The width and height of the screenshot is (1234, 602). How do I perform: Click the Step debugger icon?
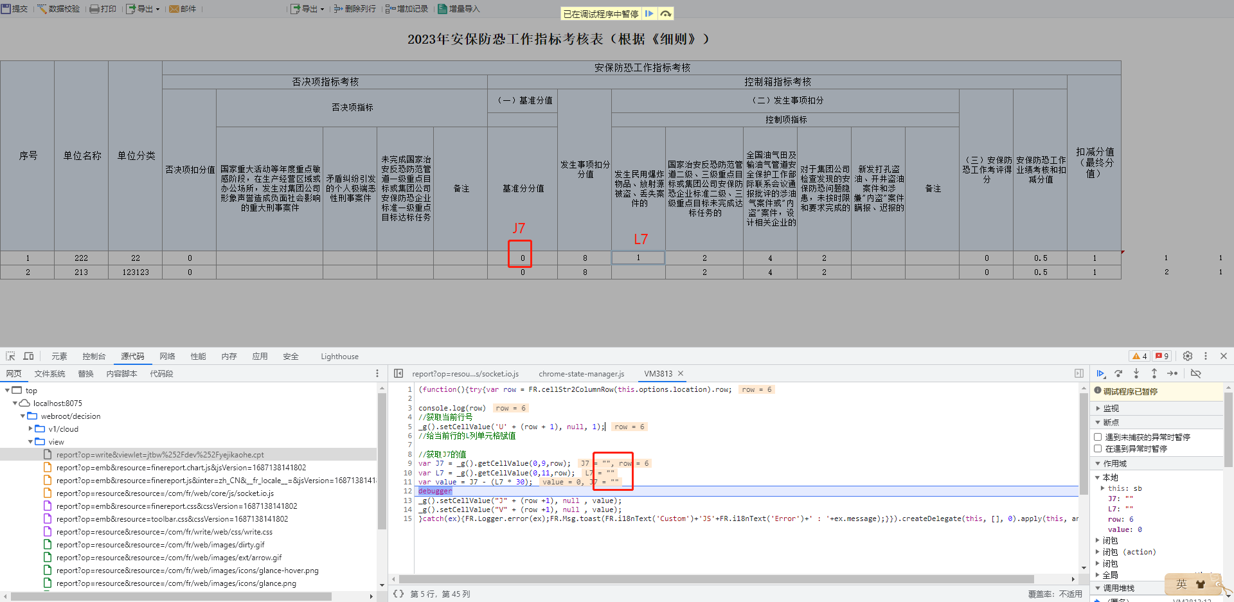click(x=1172, y=373)
